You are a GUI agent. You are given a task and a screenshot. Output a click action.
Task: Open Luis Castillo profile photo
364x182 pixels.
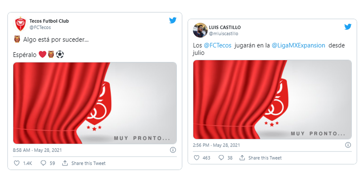point(200,30)
